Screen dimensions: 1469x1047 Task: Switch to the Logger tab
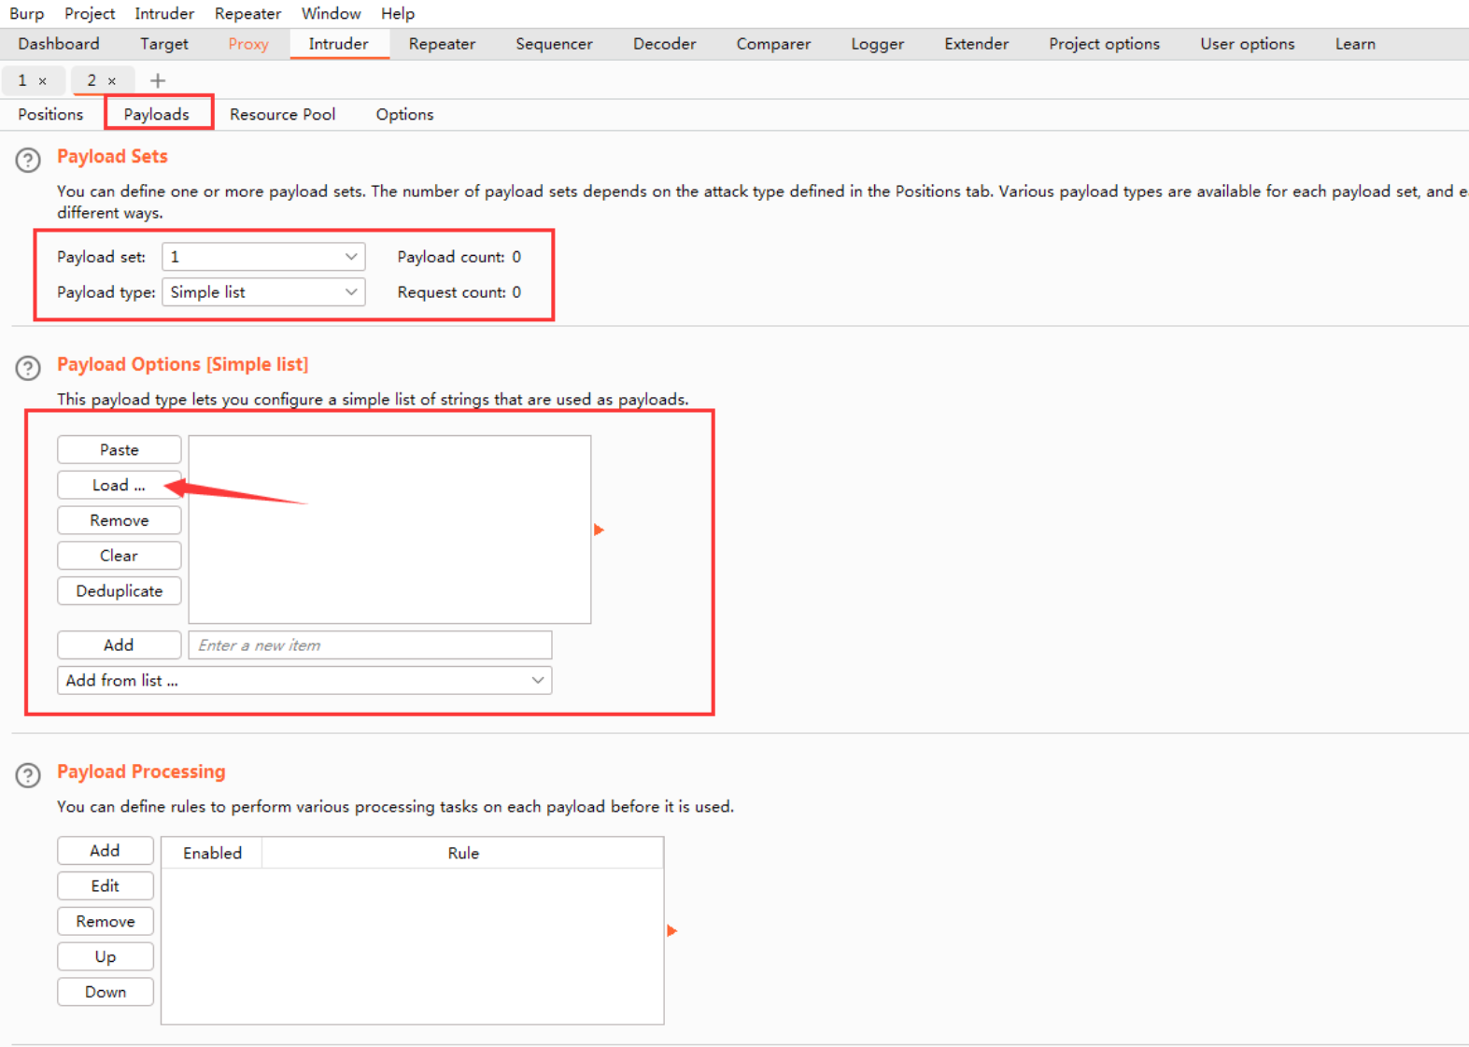878,44
